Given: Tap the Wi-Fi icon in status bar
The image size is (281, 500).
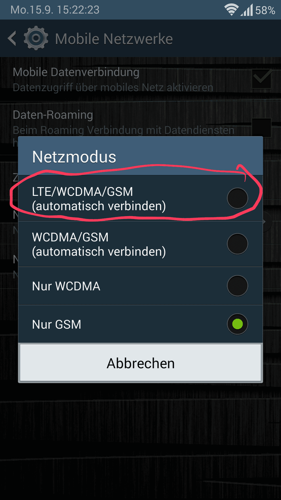Looking at the screenshot, I should click(231, 10).
